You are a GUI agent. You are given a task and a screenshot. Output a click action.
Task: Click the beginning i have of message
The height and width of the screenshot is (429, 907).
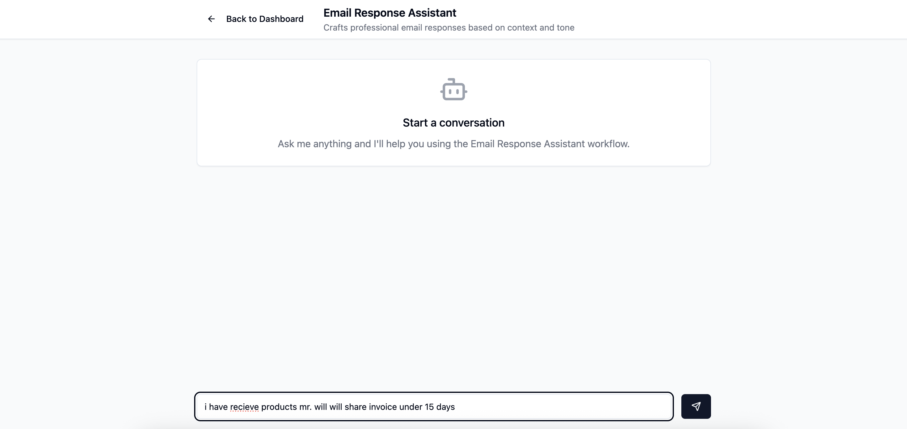(x=215, y=407)
